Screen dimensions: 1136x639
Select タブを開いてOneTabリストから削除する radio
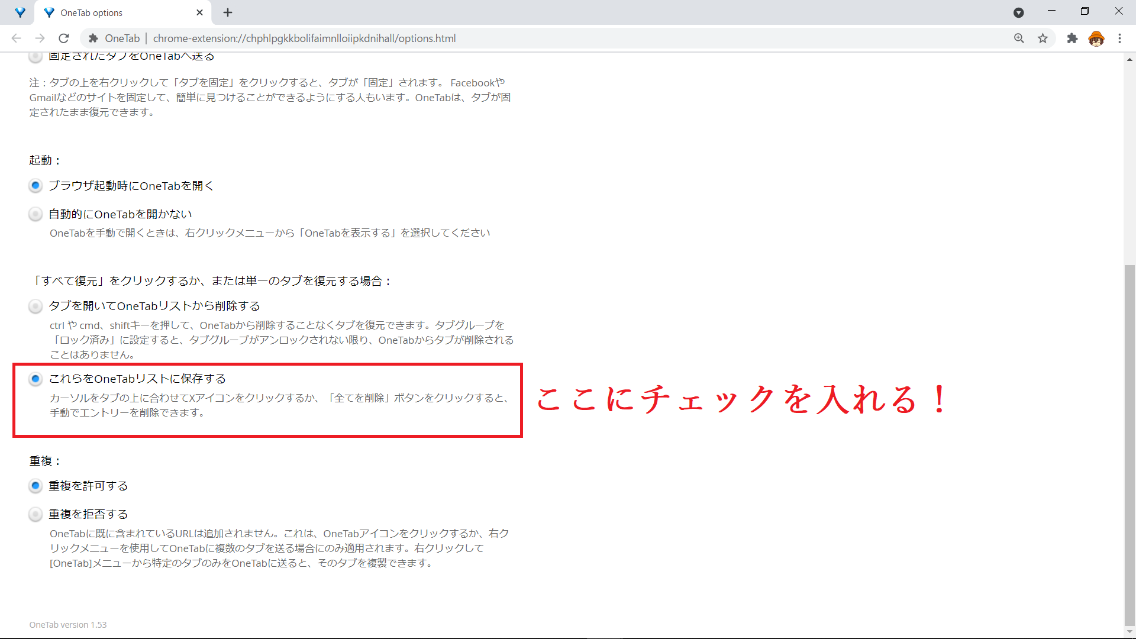[35, 306]
